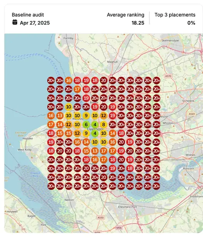Image resolution: width=203 pixels, height=239 pixels.
Task: Click the 13 marker between 15 and 17
Action: tap(95, 151)
